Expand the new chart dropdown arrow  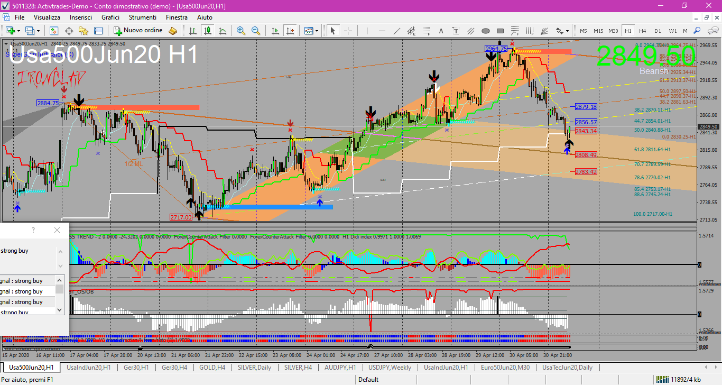tap(19, 31)
